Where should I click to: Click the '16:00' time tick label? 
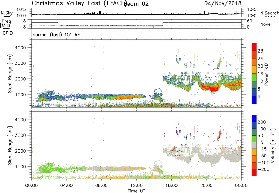171,186
